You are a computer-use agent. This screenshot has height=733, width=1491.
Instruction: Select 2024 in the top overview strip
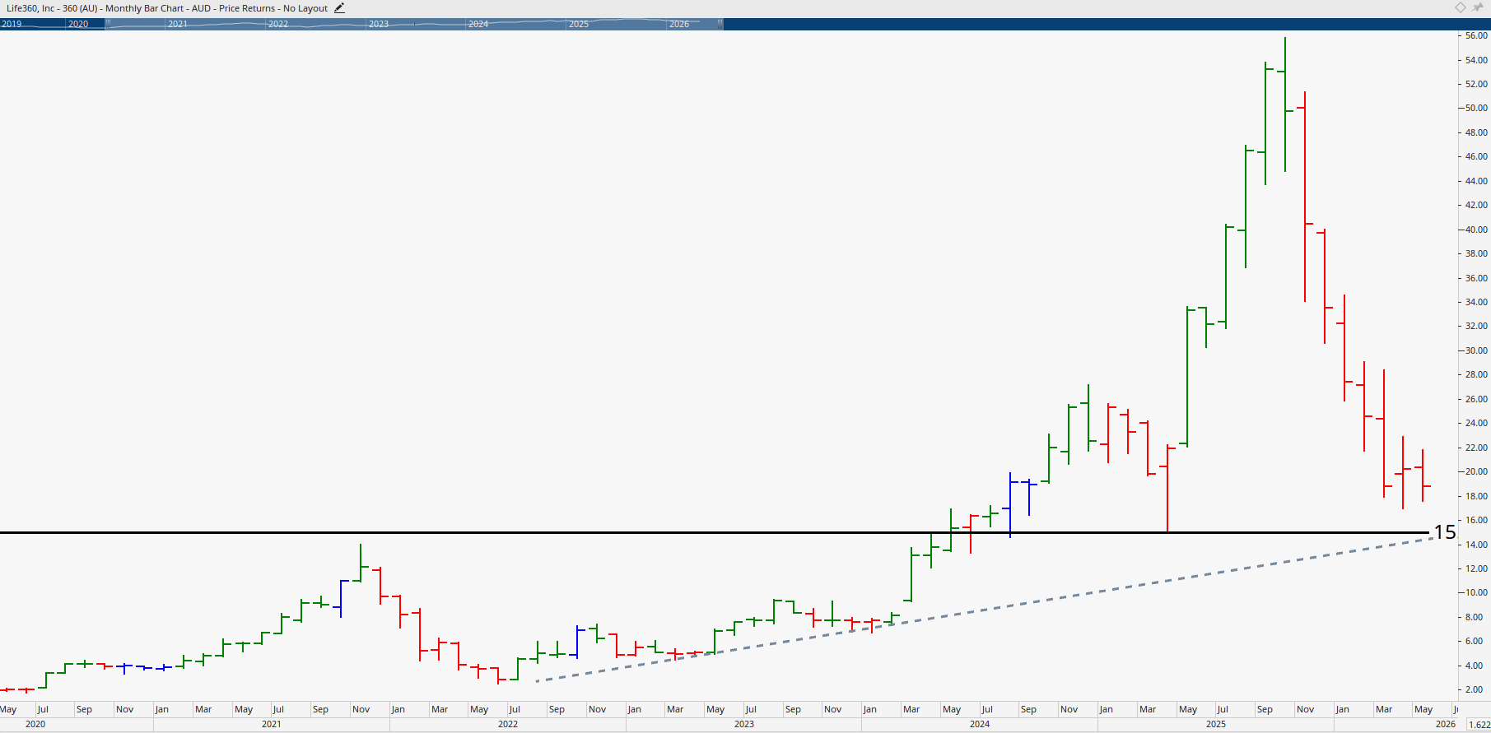pos(478,24)
